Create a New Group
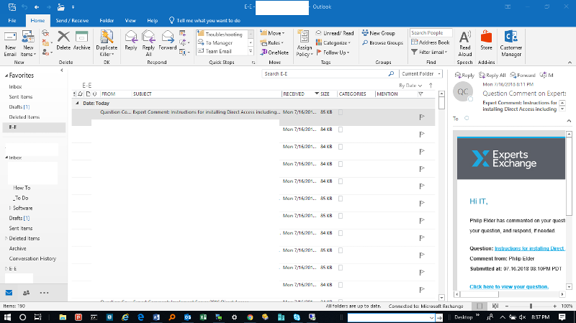This screenshot has height=323, width=576. [x=379, y=33]
